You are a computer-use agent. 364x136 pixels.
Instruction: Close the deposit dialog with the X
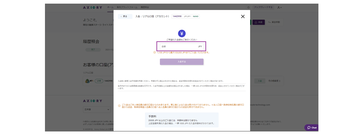243,16
